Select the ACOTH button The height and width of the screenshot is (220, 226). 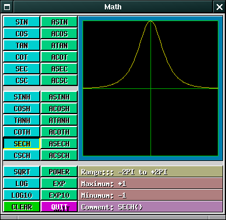pos(59,132)
